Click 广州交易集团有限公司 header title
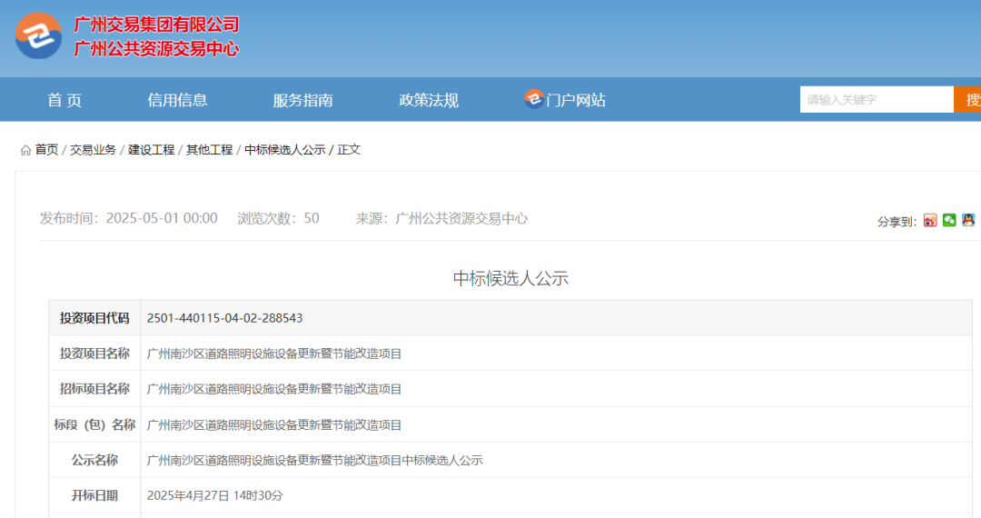The image size is (981, 518). [x=156, y=25]
